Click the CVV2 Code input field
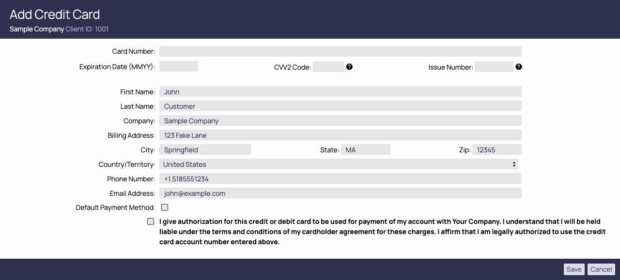Image resolution: width=620 pixels, height=280 pixels. (328, 67)
